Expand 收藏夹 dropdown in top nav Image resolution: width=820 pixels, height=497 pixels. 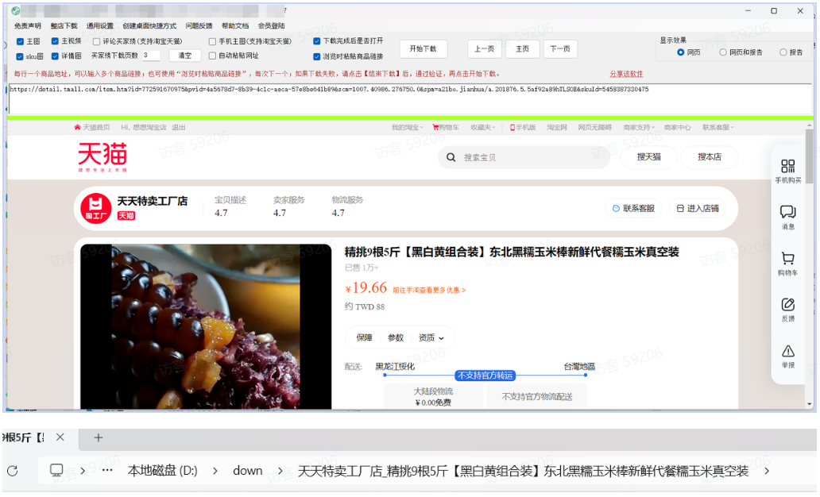click(x=482, y=128)
